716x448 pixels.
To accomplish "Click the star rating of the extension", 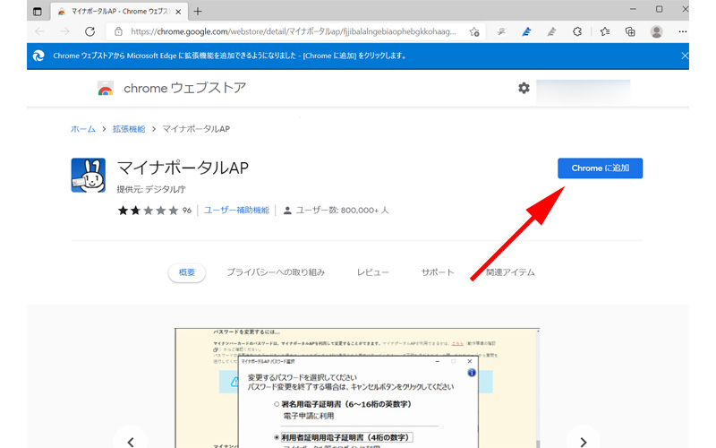I will [x=148, y=211].
